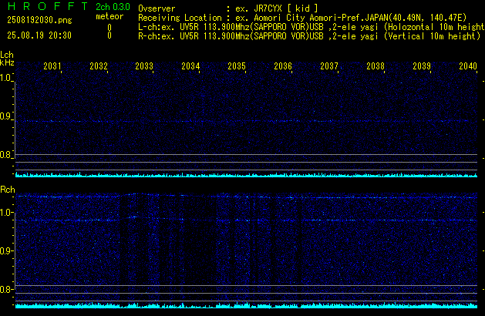Viewport: 485px width, 316px height.
Task: Click the Rch 1.0 kHz axis label
Action: tap(5, 213)
